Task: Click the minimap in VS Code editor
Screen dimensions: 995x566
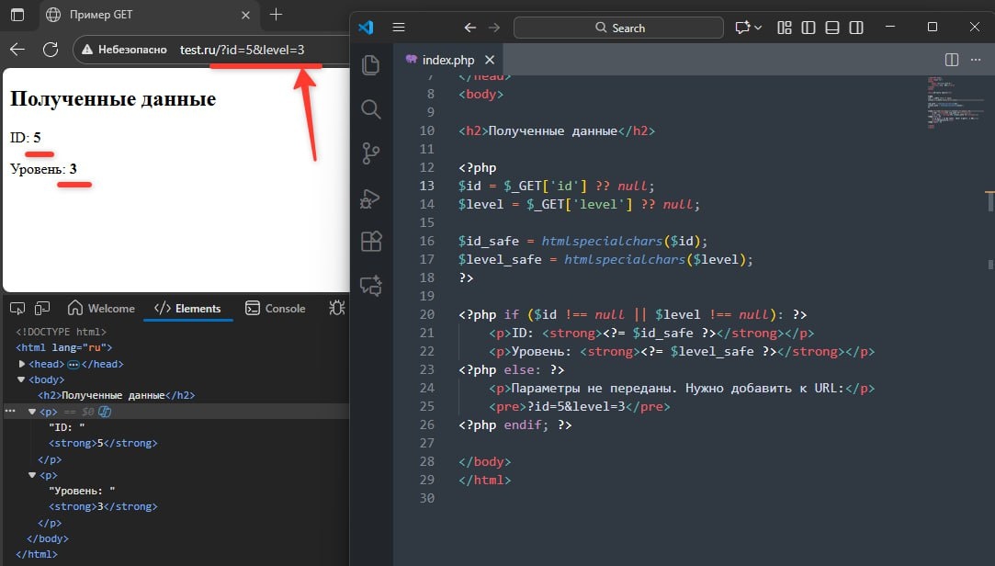Action: point(955,101)
